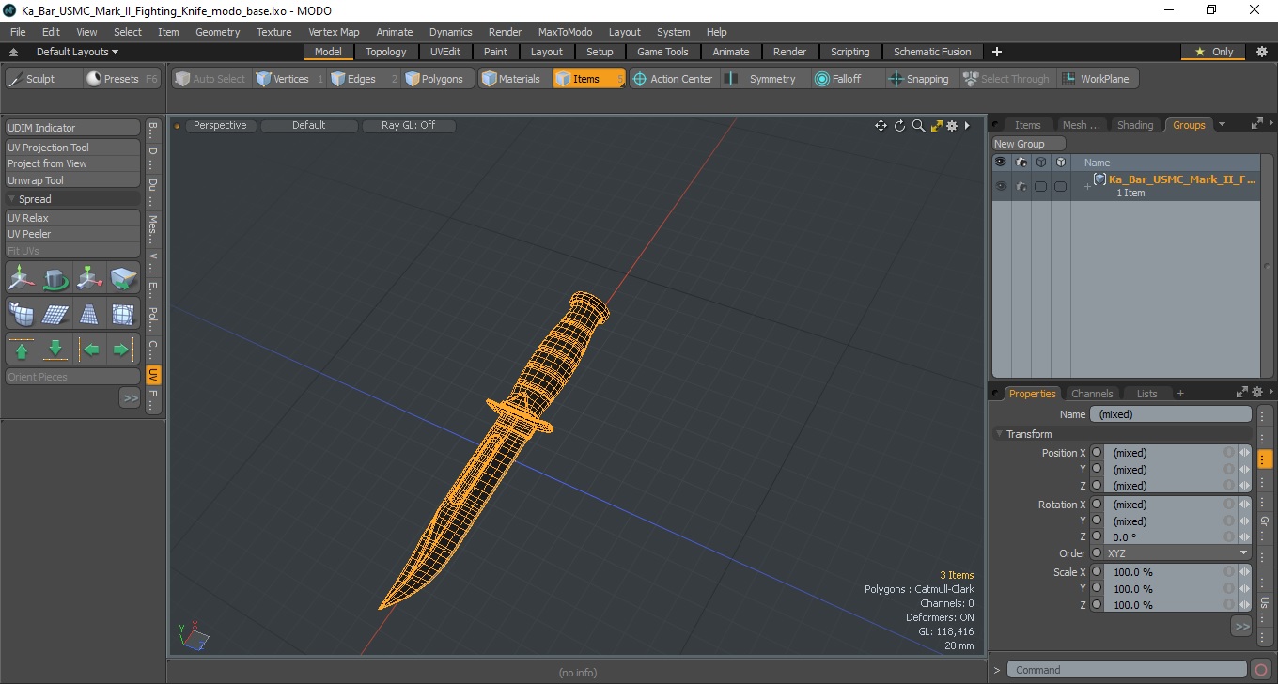
Task: Click the curved grid mesh UV icon
Action: (x=23, y=314)
